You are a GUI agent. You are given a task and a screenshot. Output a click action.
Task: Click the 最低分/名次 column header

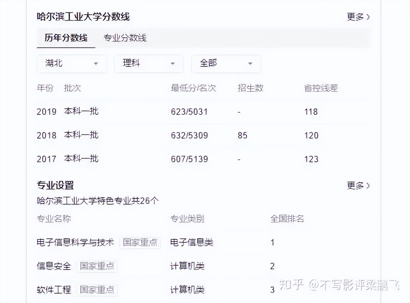[x=194, y=88]
